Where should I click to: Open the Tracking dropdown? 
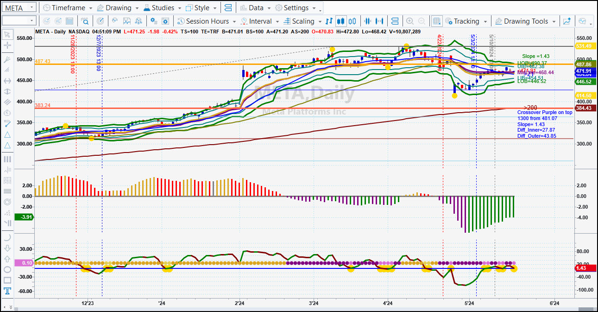pos(466,21)
